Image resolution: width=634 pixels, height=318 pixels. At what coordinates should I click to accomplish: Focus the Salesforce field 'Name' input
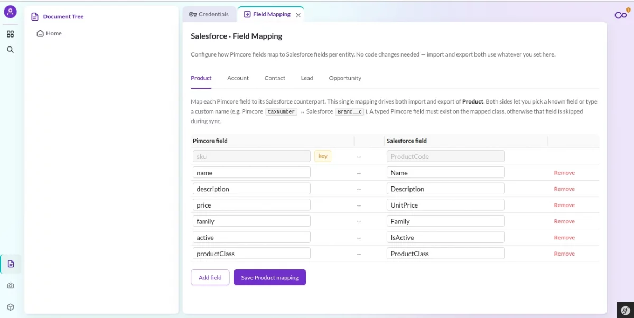click(x=445, y=173)
